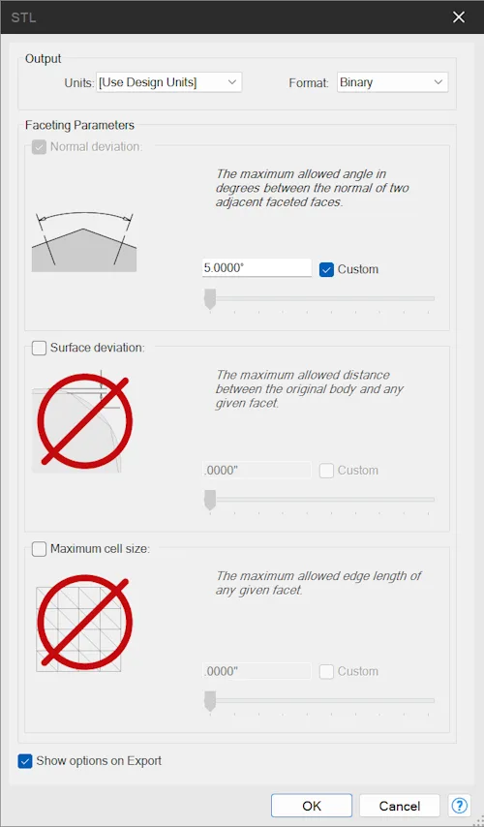Click the Maximum cell size slider handle
Screen dimensions: 484x827
pyautogui.click(x=210, y=701)
